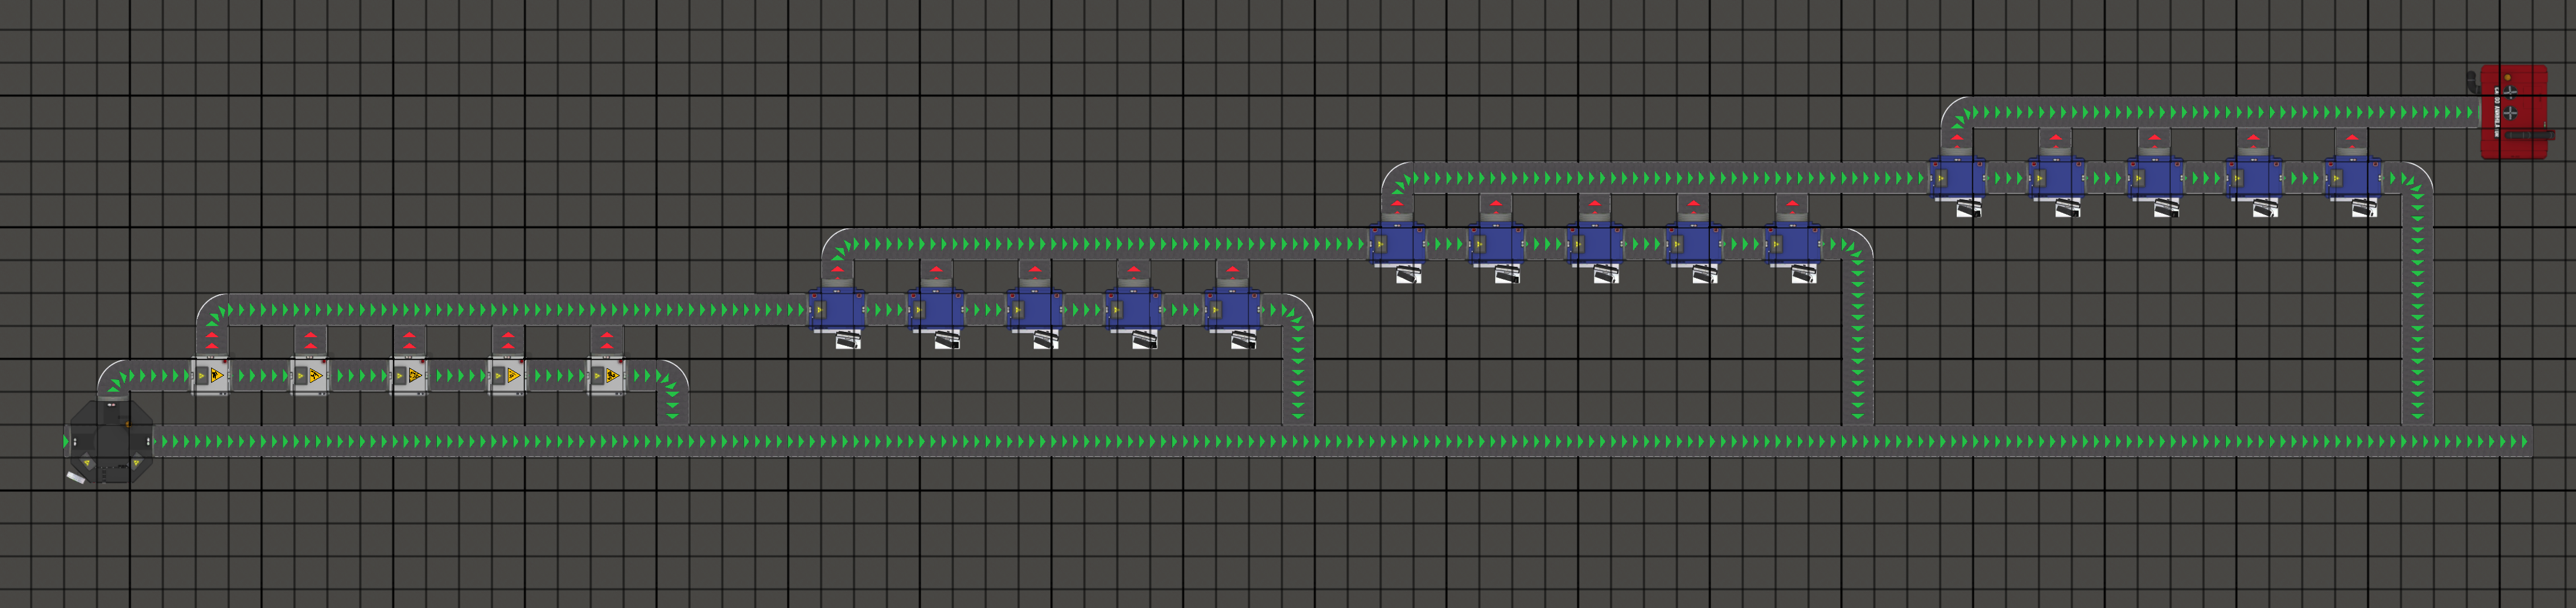Image resolution: width=2576 pixels, height=608 pixels.
Task: Select the black octagonal hub machine
Action: pyautogui.click(x=111, y=442)
